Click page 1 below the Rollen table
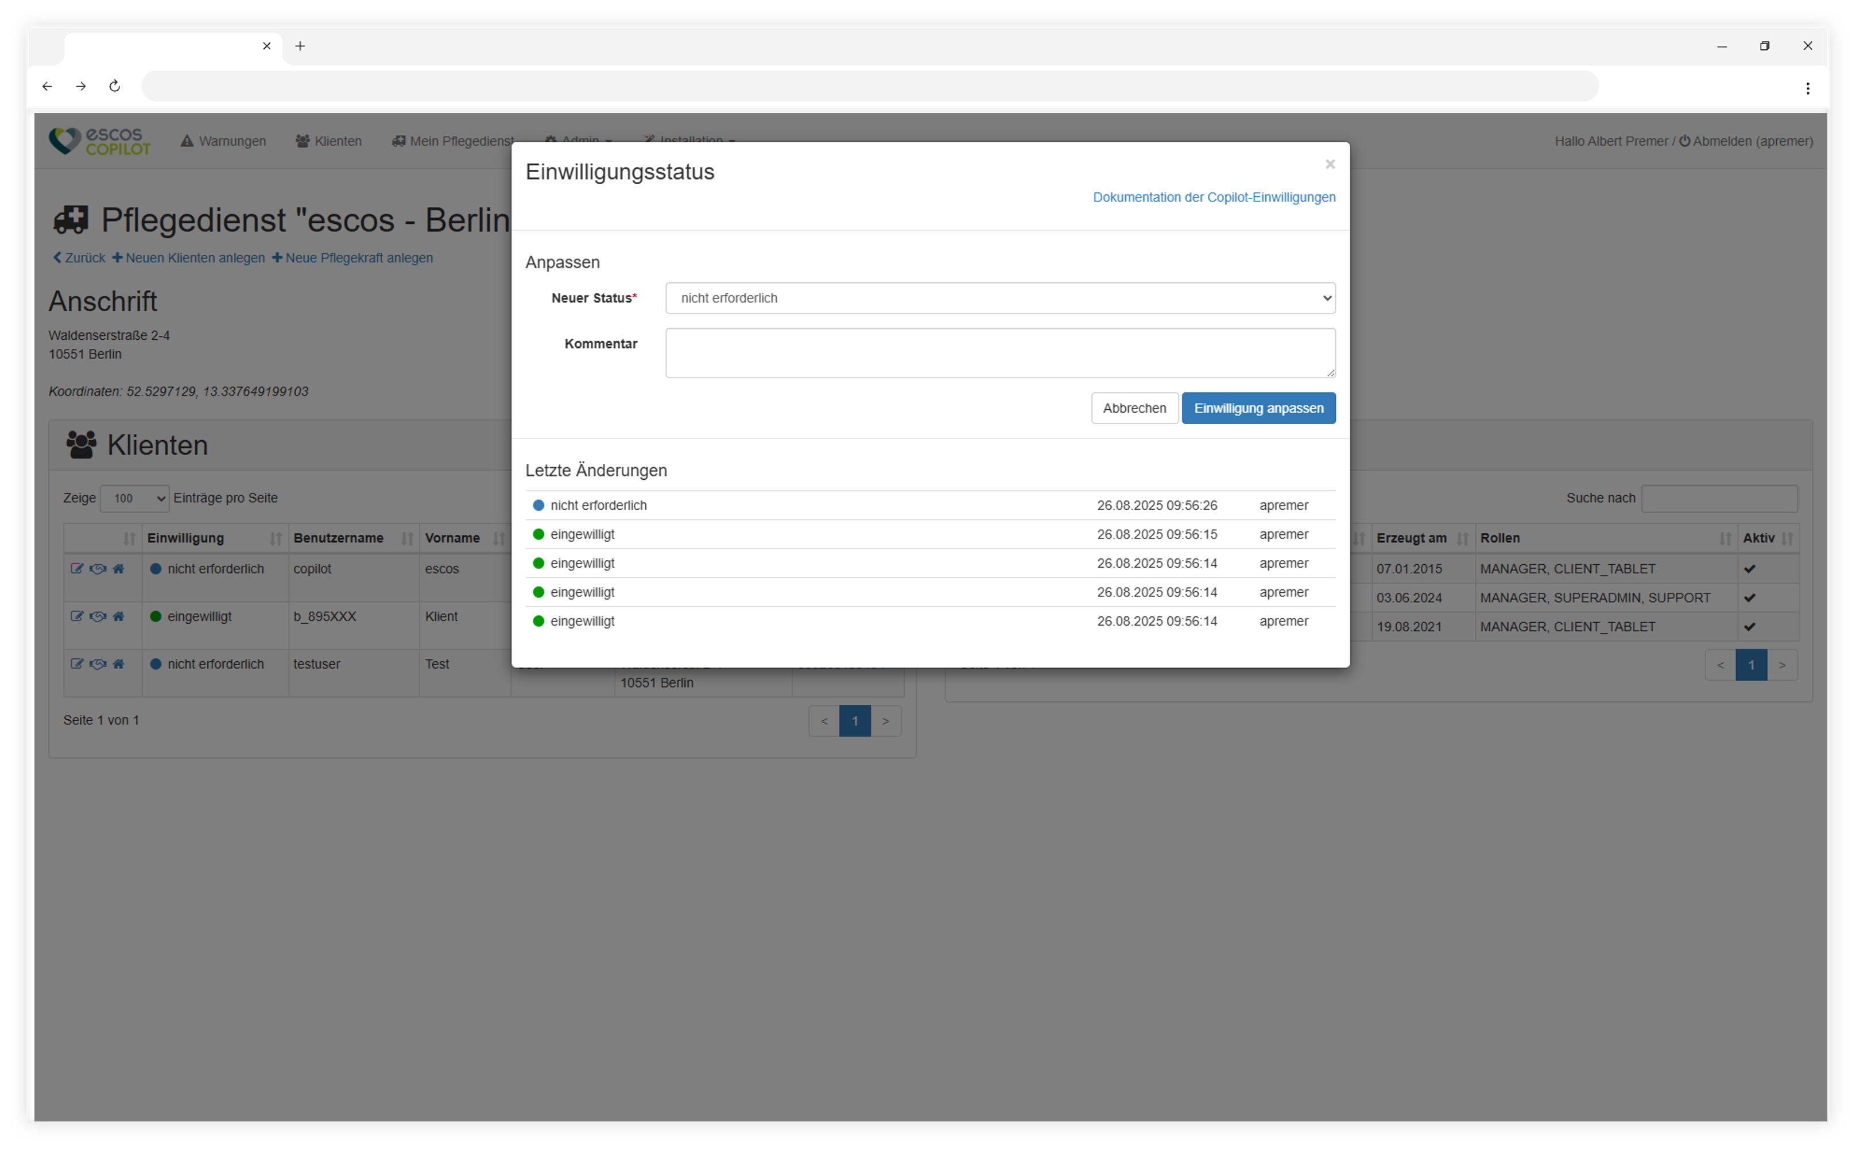This screenshot has height=1149, width=1856. (x=1752, y=665)
